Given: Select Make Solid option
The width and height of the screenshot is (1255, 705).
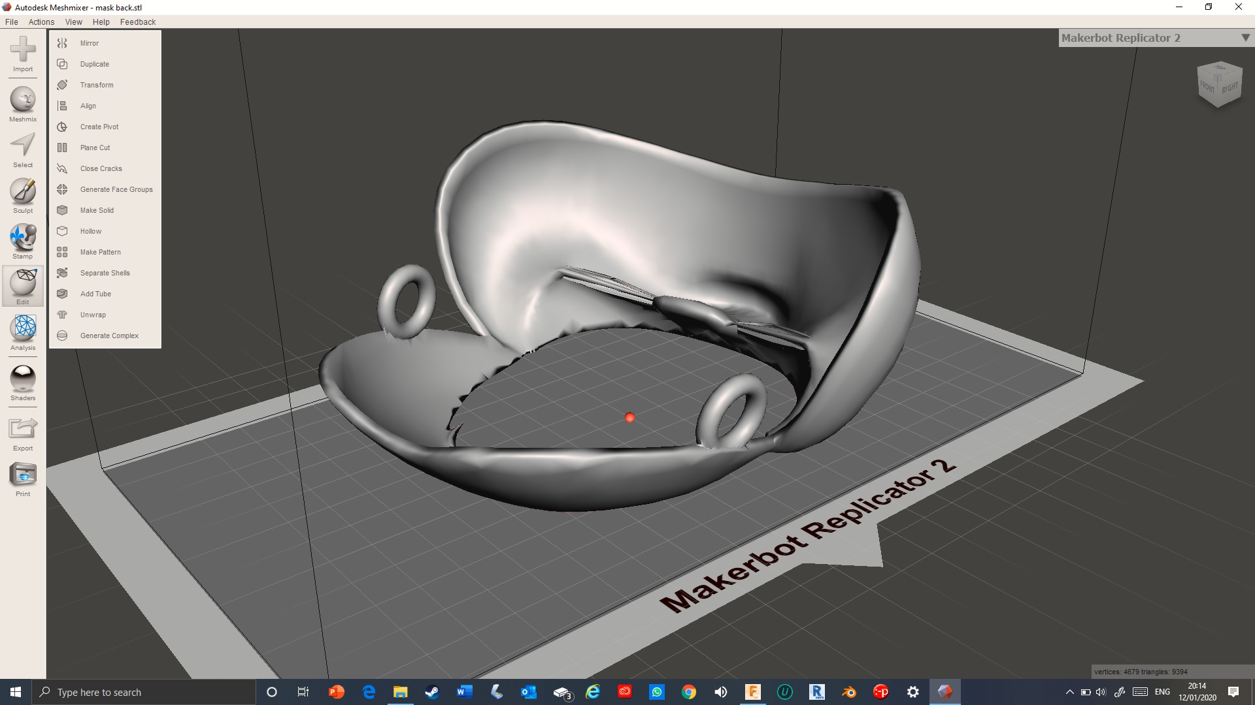Looking at the screenshot, I should point(97,210).
